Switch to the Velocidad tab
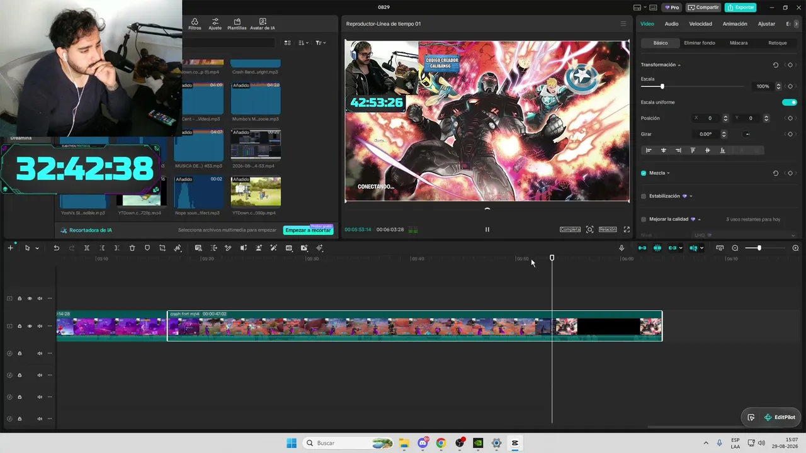The width and height of the screenshot is (806, 453). [x=700, y=24]
